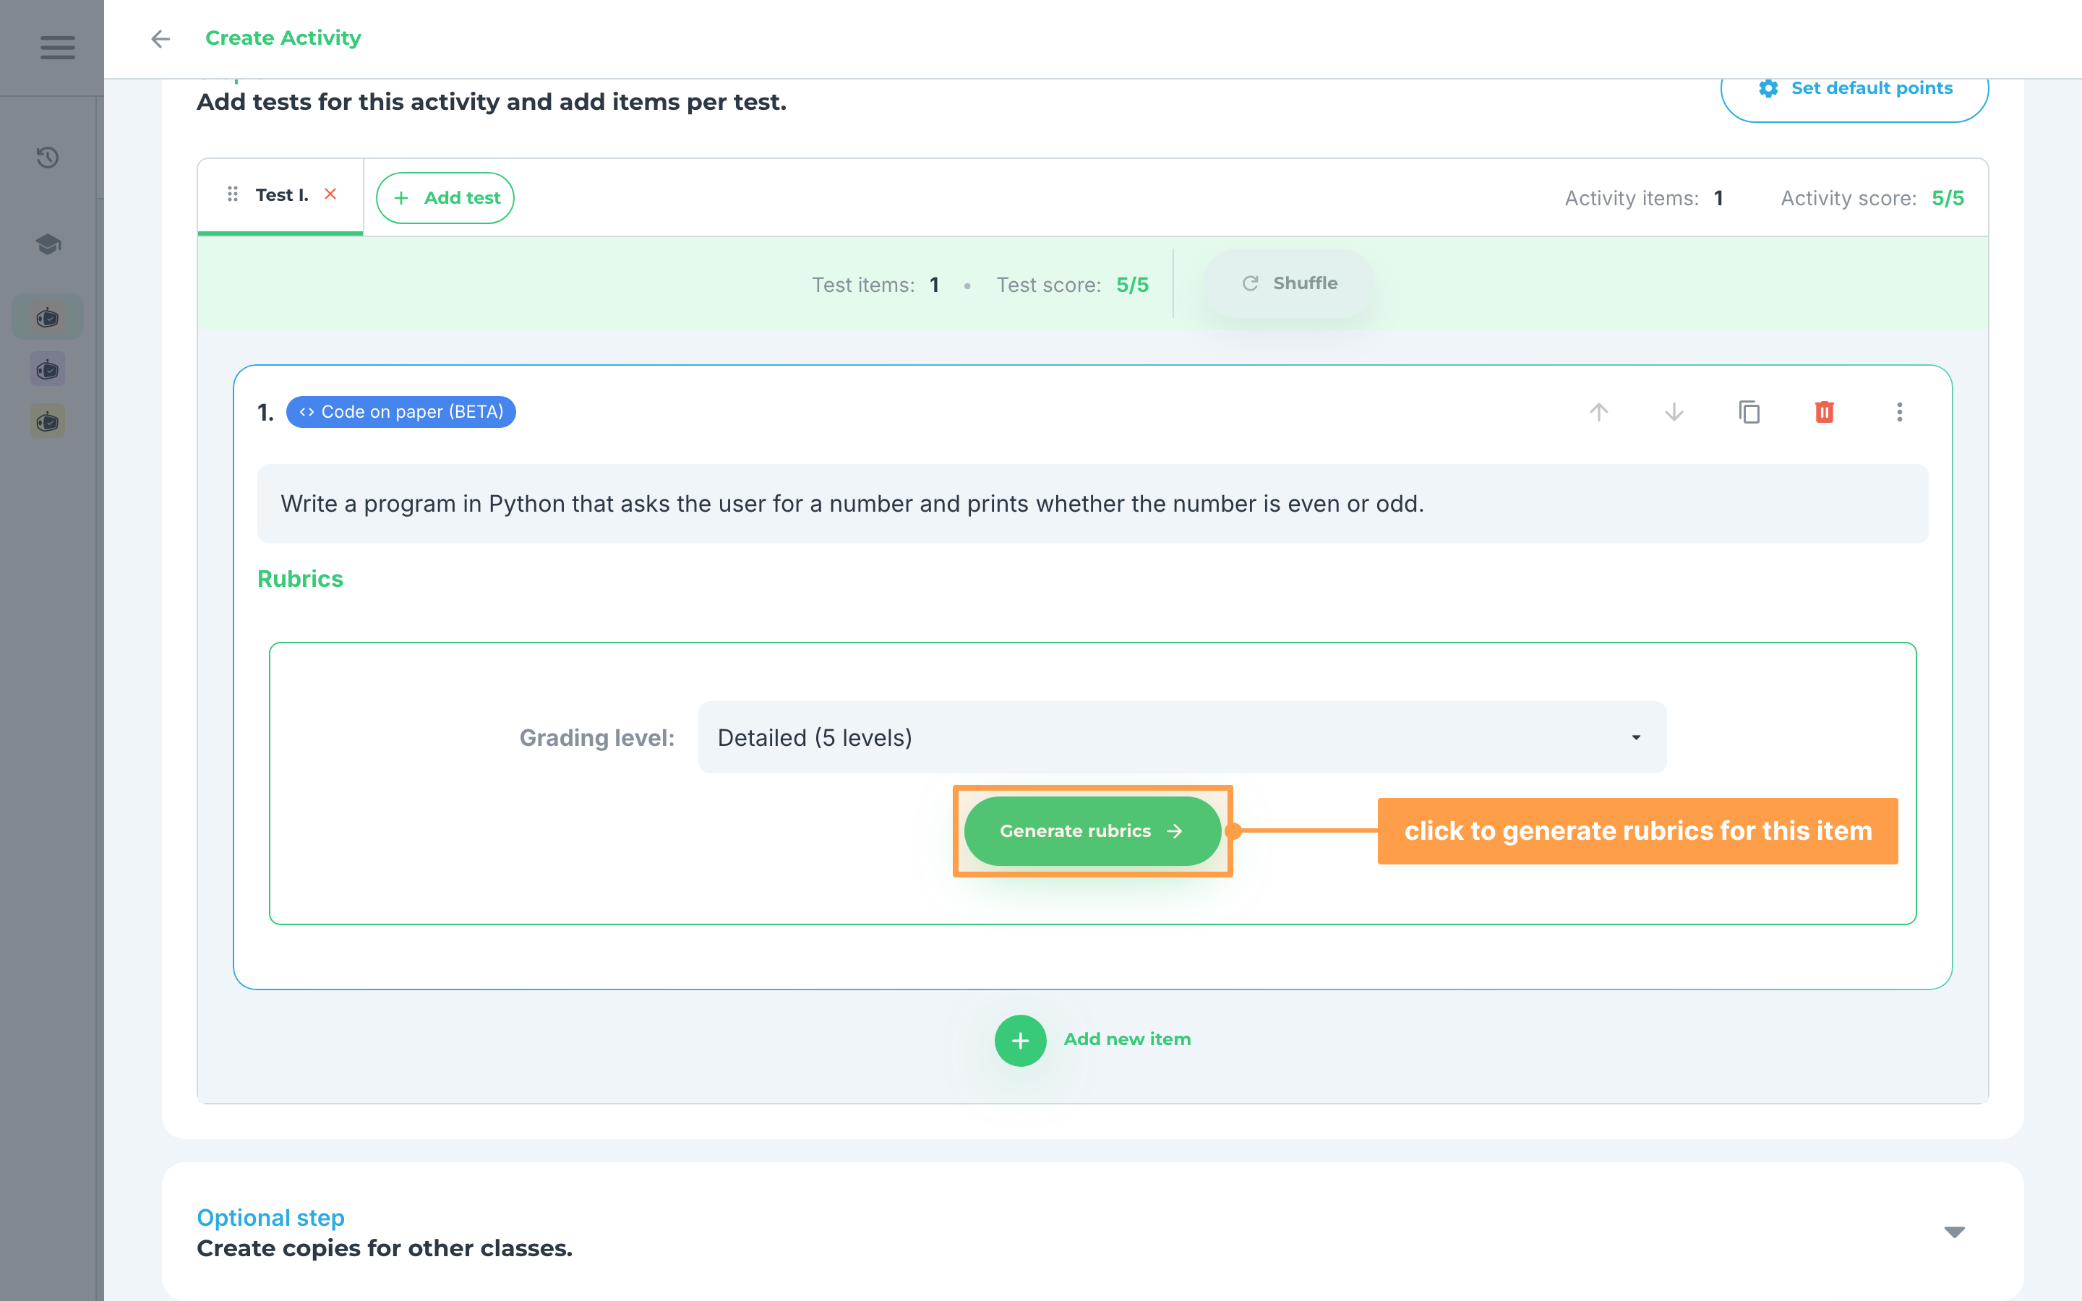
Task: Click Generate rubrics button
Action: pos(1092,830)
